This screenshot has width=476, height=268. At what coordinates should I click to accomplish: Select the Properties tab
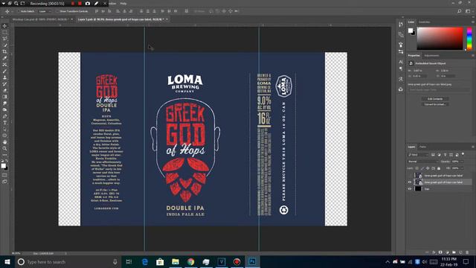[414, 56]
